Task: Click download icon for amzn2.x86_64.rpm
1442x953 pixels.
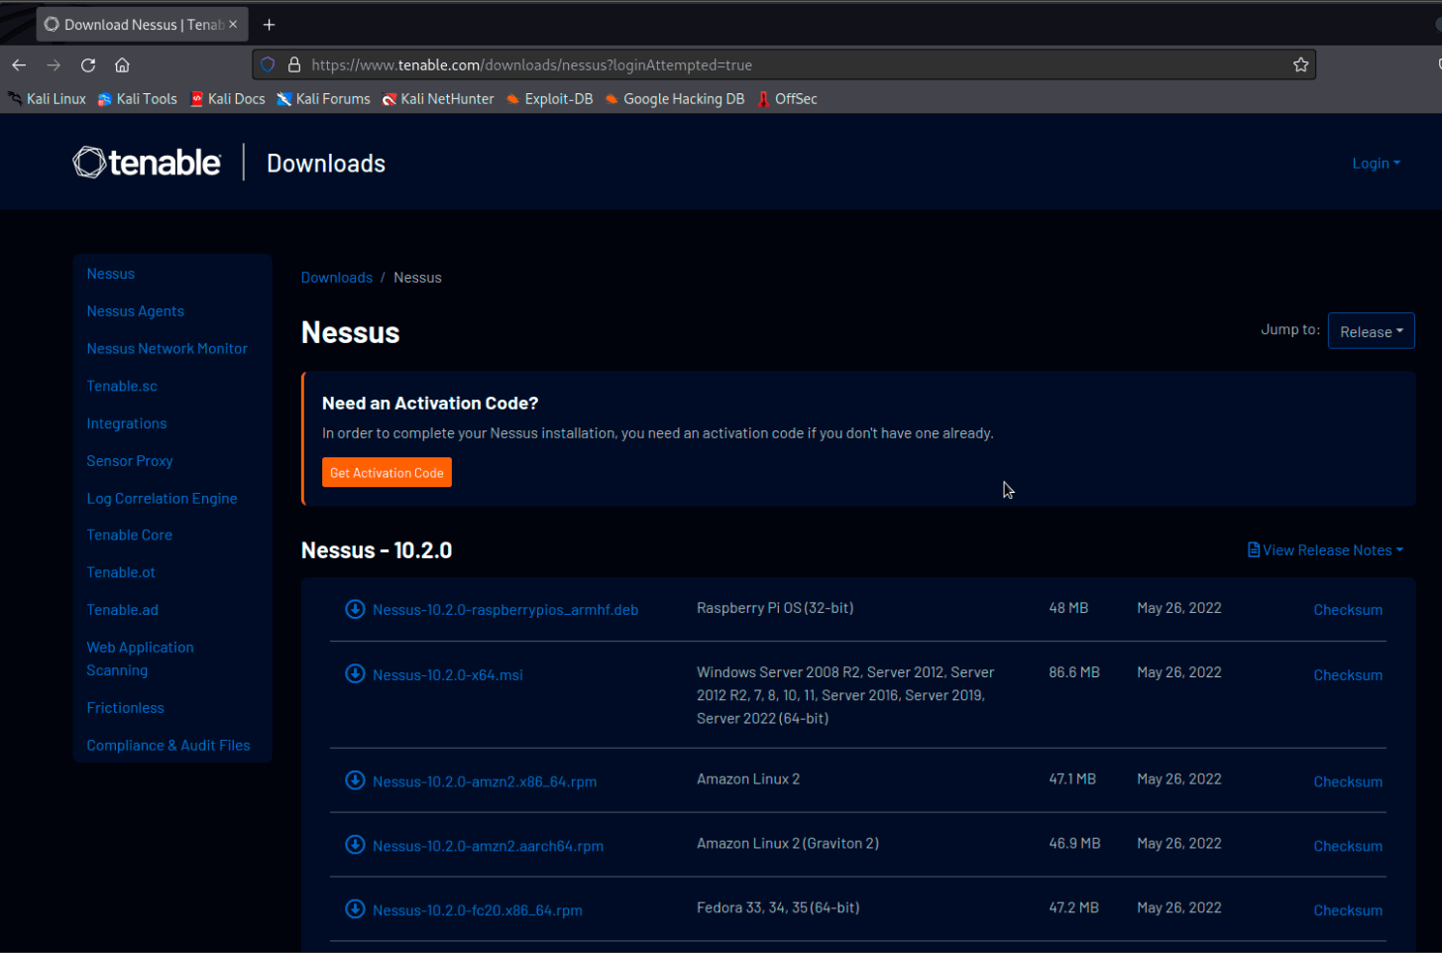Action: click(x=355, y=780)
